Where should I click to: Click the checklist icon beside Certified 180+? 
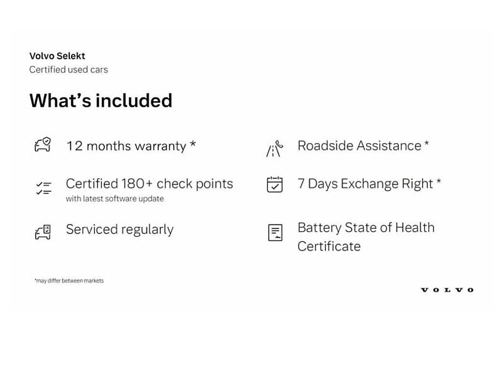click(43, 188)
